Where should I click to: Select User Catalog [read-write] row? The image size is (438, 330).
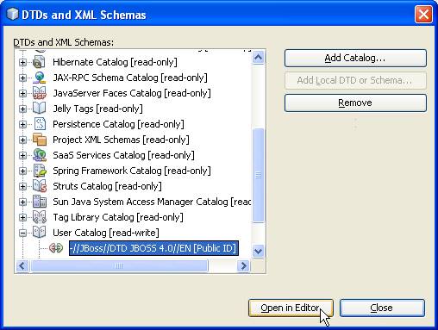[x=106, y=233]
